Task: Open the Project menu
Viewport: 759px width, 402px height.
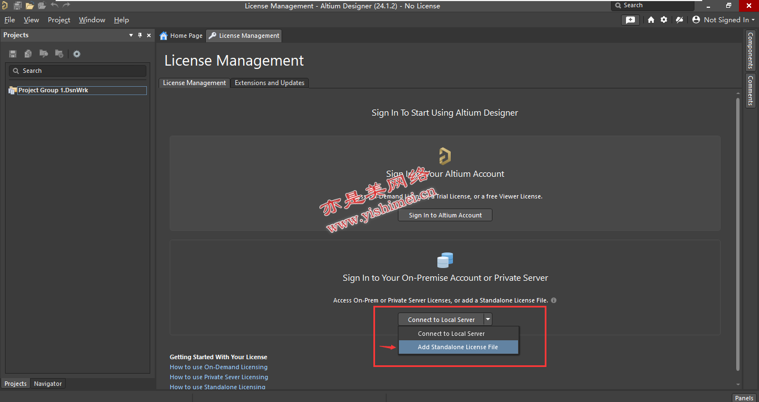Action: click(59, 19)
